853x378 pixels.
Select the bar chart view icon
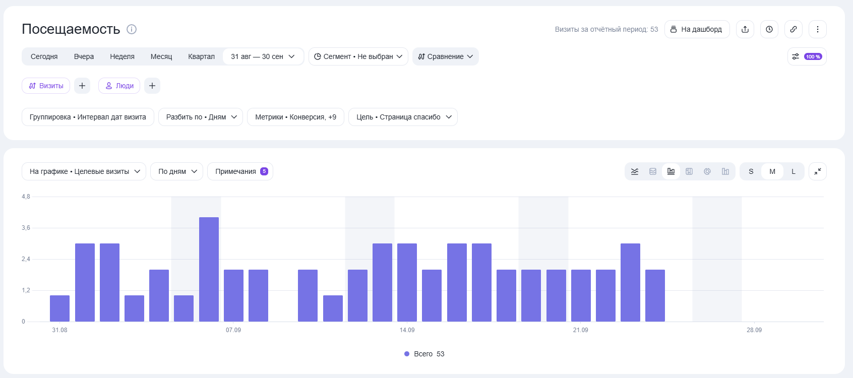coord(671,171)
